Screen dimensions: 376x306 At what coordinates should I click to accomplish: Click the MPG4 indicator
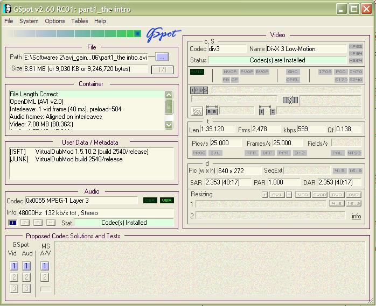click(356, 53)
